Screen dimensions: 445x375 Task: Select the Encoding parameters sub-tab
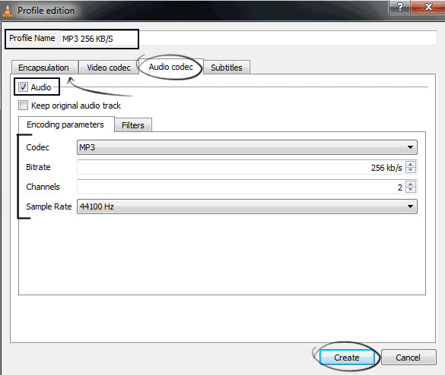(x=66, y=124)
